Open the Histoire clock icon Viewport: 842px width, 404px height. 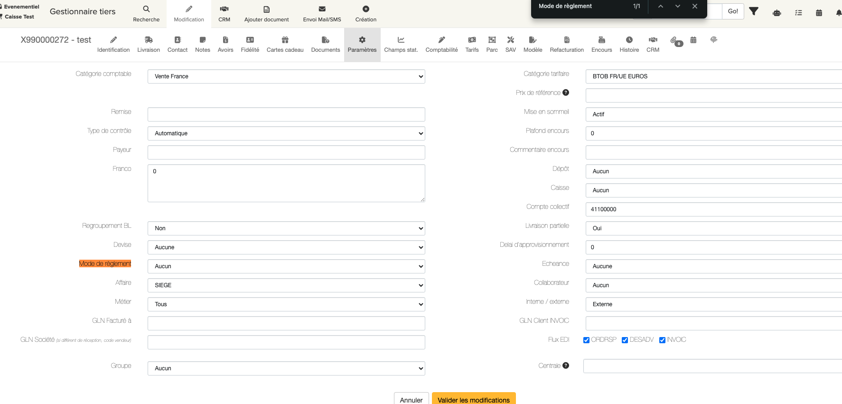coord(629,40)
